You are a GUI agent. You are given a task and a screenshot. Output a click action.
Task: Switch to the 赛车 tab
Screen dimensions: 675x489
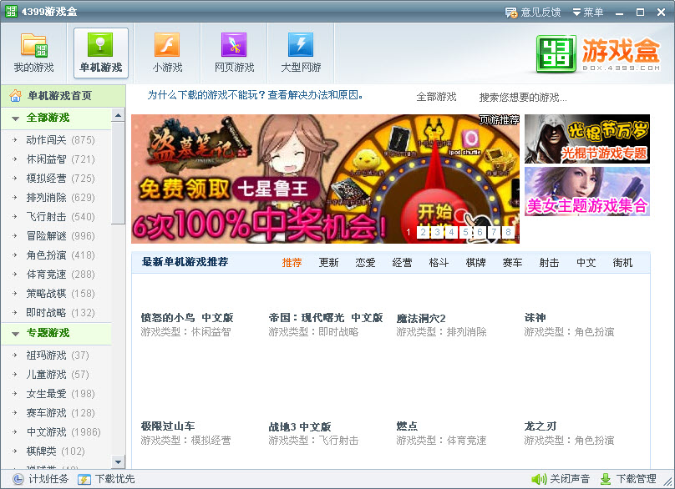[513, 262]
